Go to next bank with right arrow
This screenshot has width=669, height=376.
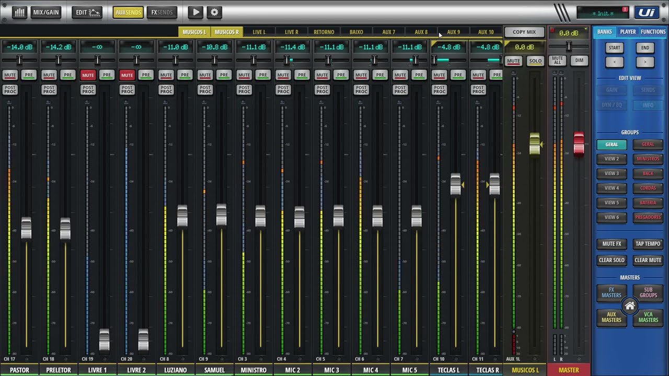click(x=645, y=62)
